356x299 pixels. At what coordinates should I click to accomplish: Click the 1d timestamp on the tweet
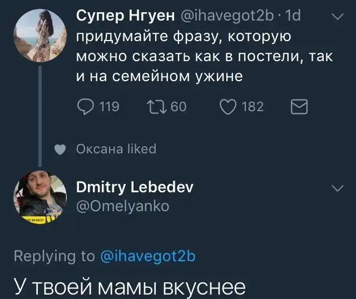[291, 16]
